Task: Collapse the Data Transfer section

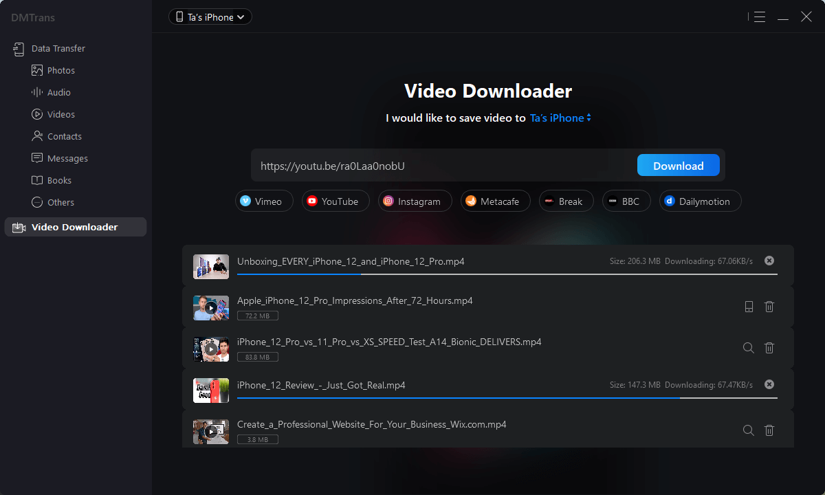Action: pyautogui.click(x=58, y=49)
